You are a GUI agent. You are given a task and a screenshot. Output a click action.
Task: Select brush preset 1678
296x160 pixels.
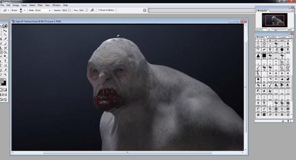(264, 50)
